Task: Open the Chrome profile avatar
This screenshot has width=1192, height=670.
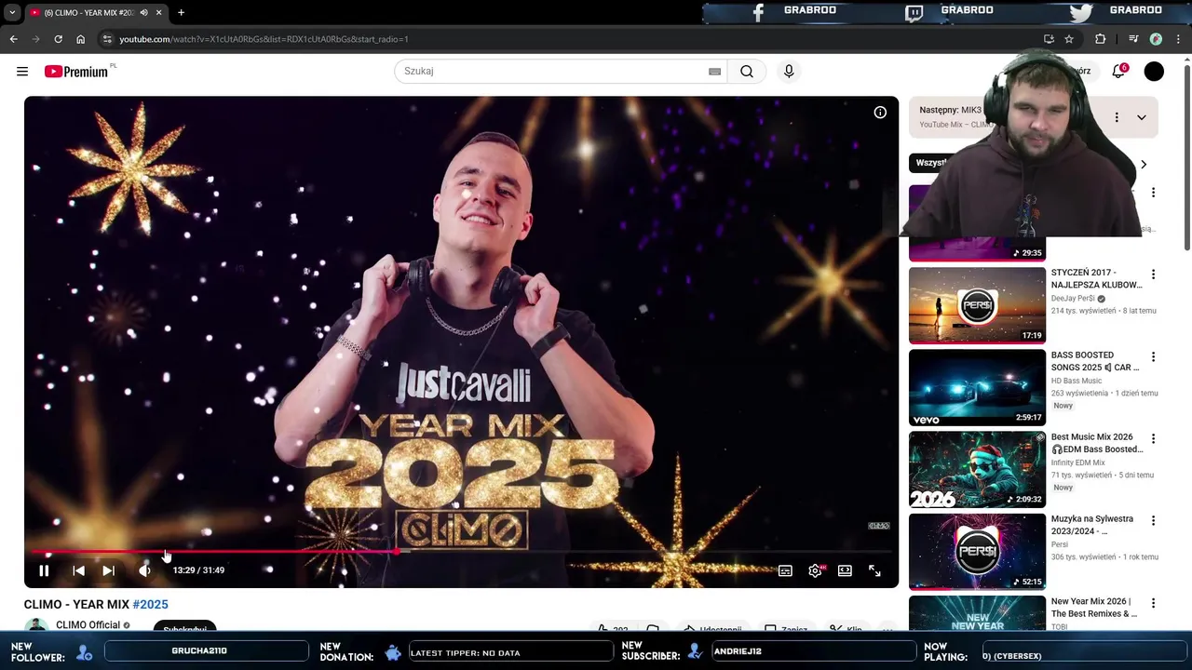Action: coord(1156,39)
